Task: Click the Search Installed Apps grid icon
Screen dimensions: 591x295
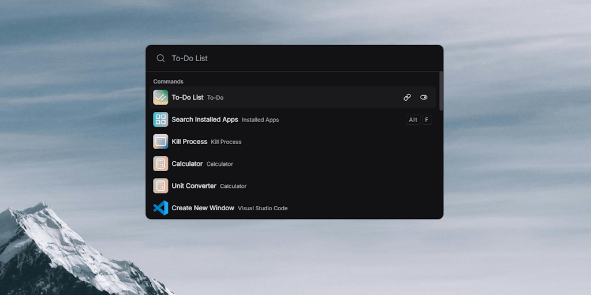Action: [160, 120]
